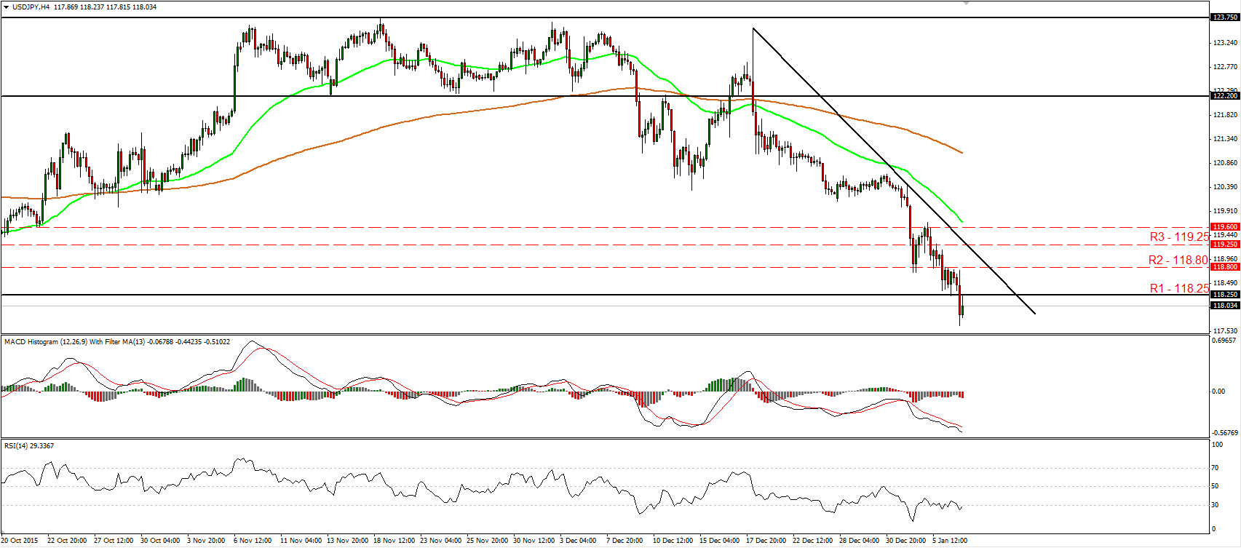This screenshot has width=1241, height=548.
Task: Click the RSI scale level 70
Action: [x=1215, y=467]
